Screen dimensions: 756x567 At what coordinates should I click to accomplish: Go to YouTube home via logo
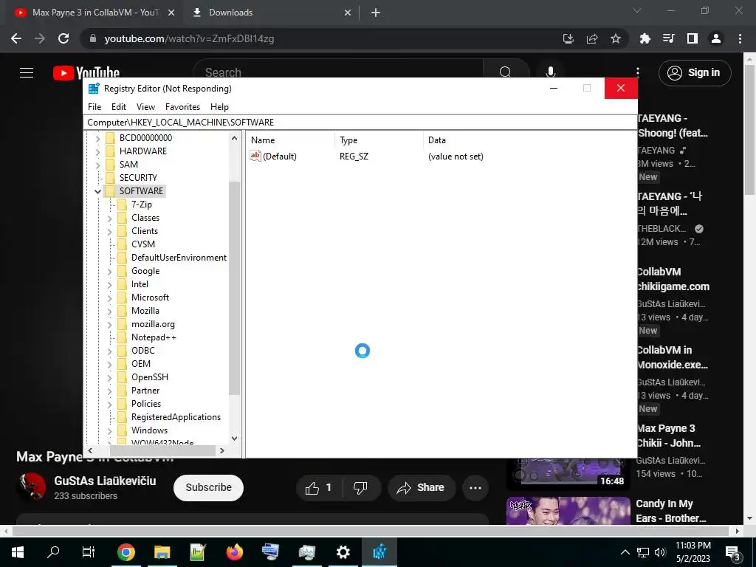click(86, 72)
